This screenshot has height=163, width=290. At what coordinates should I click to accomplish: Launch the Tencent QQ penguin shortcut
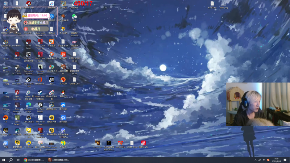[x=63, y=92]
